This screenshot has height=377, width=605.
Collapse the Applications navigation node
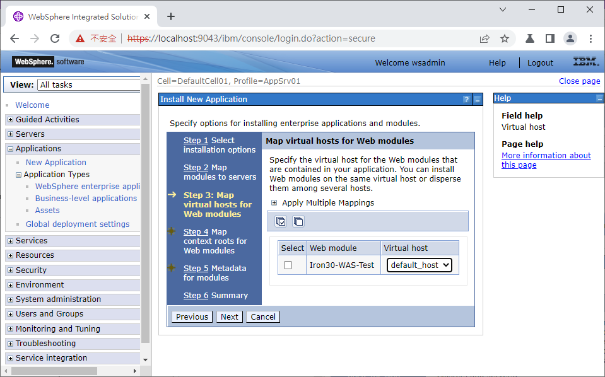point(11,149)
